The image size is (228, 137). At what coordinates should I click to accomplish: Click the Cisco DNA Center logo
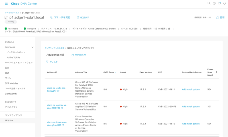(x=24, y=4)
